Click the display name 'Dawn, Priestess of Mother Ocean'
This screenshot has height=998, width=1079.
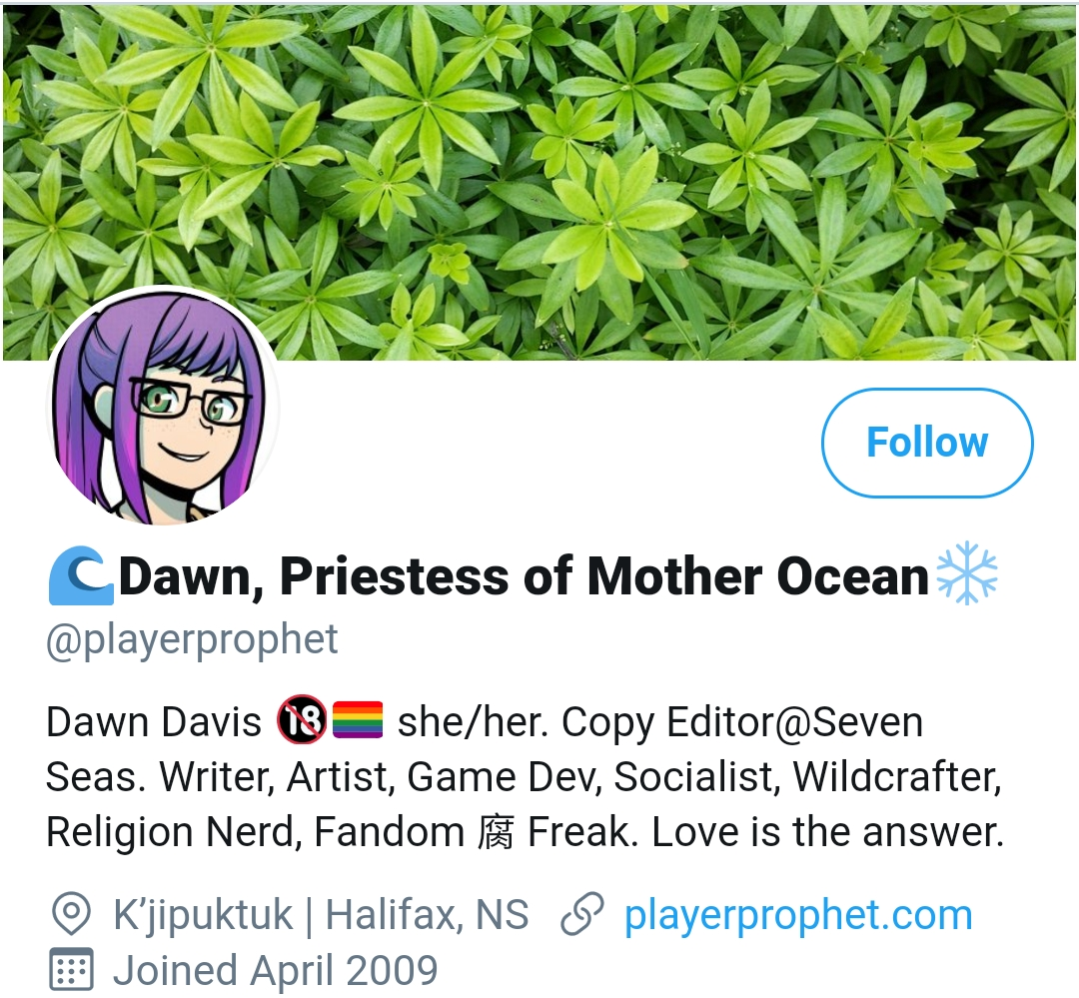(525, 577)
